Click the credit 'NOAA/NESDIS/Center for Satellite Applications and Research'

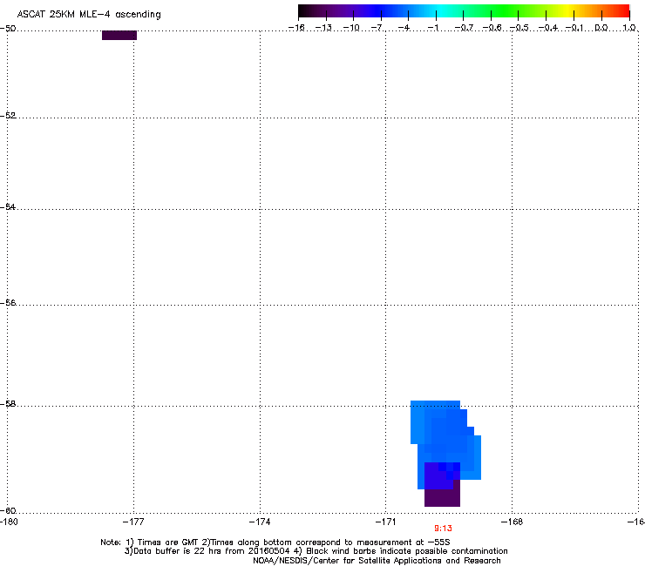click(x=377, y=561)
